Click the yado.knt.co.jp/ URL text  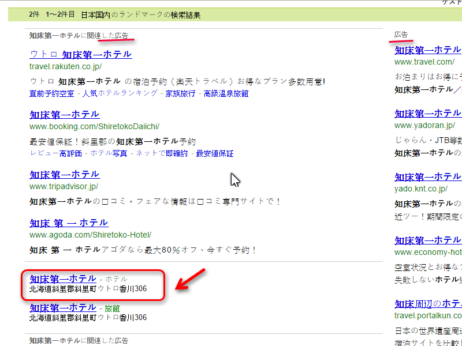tap(421, 189)
